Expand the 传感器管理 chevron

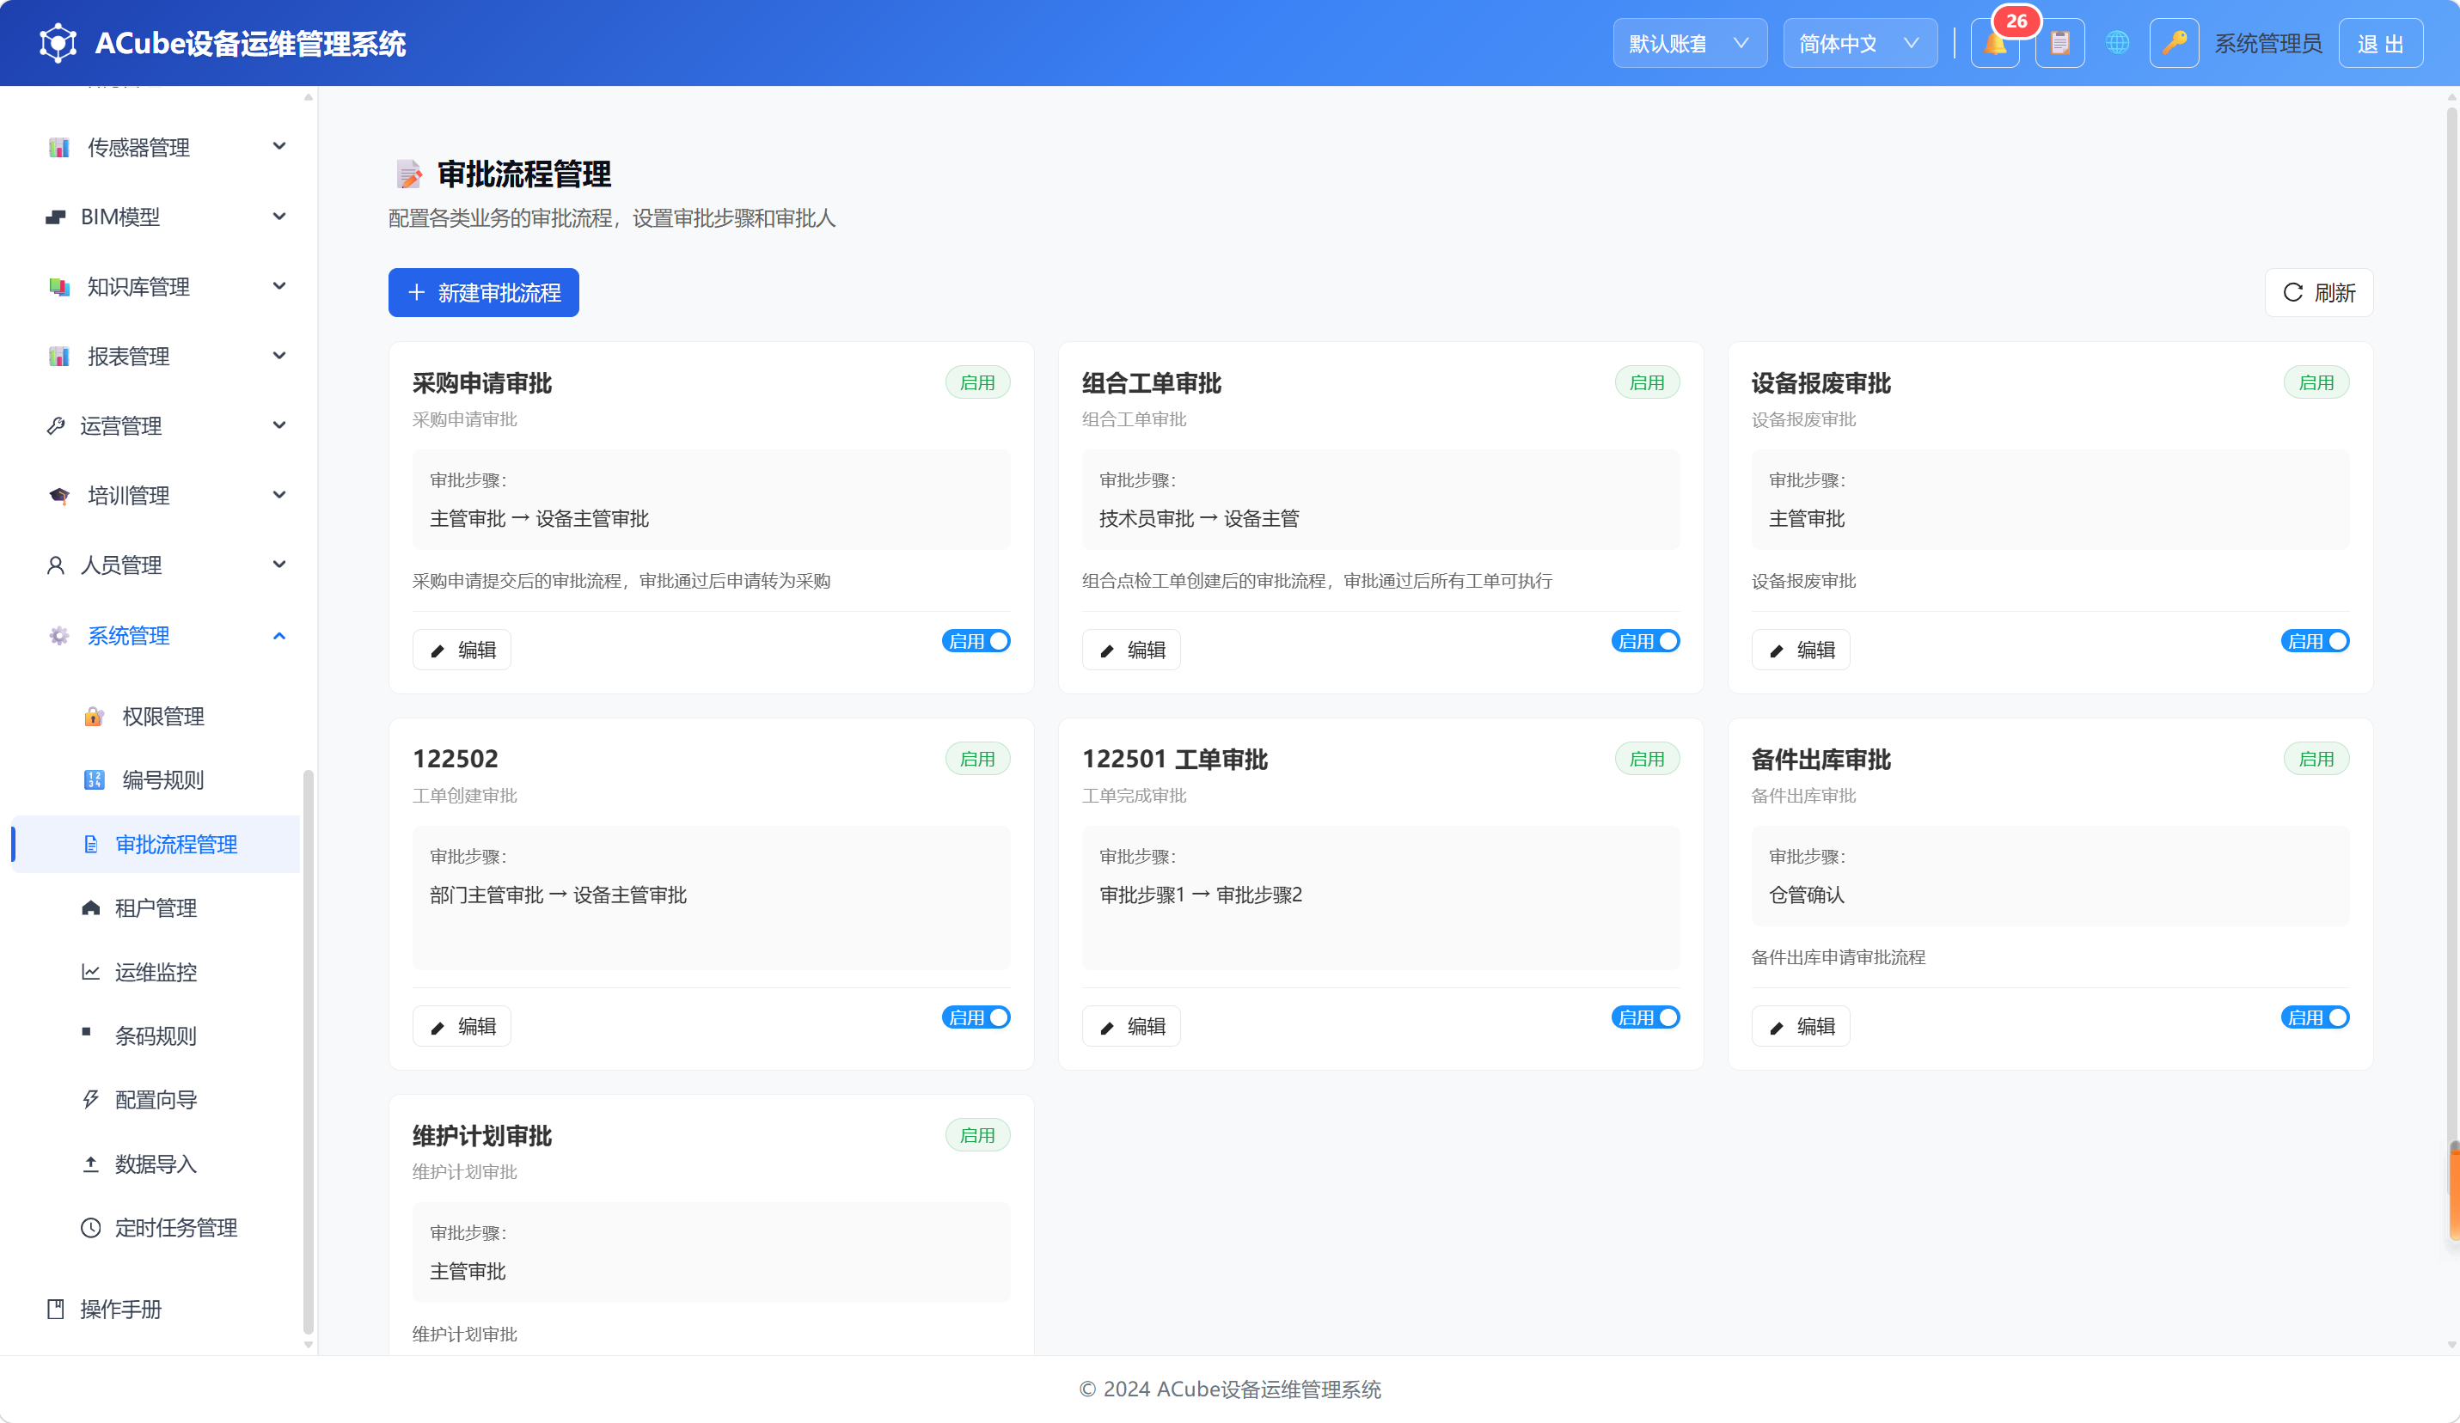click(x=279, y=146)
